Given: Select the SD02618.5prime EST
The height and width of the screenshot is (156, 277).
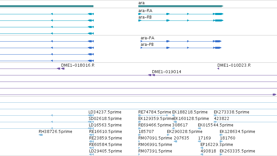Looking at the screenshot, I should (x=105, y=118).
